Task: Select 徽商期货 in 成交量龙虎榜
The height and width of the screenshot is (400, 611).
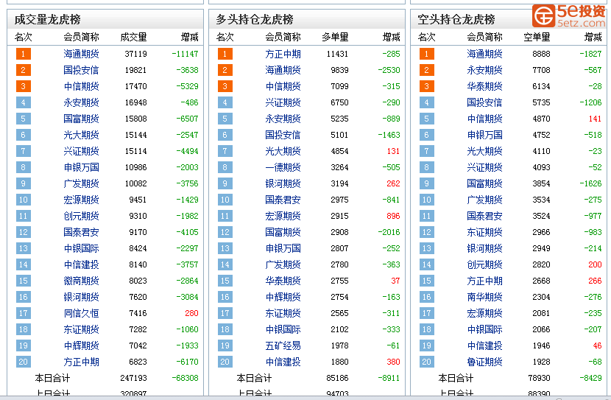Action: [x=81, y=281]
